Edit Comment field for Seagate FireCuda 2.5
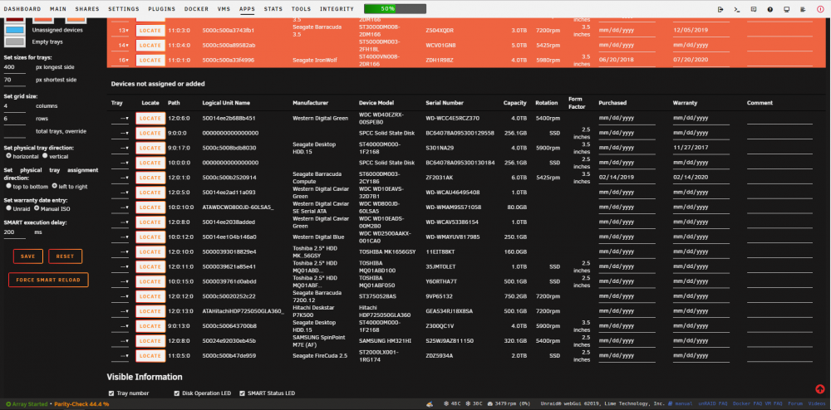Image resolution: width=831 pixels, height=410 pixels. coord(779,355)
